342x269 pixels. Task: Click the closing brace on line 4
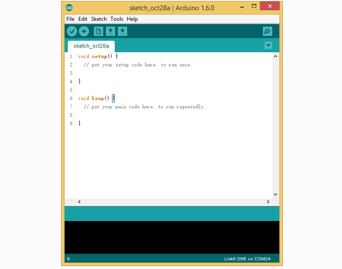tap(79, 81)
